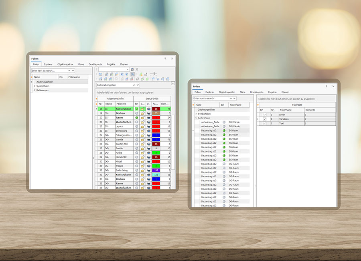
Task: Click the lock icon for Decken row 19
Action: coord(142,113)
